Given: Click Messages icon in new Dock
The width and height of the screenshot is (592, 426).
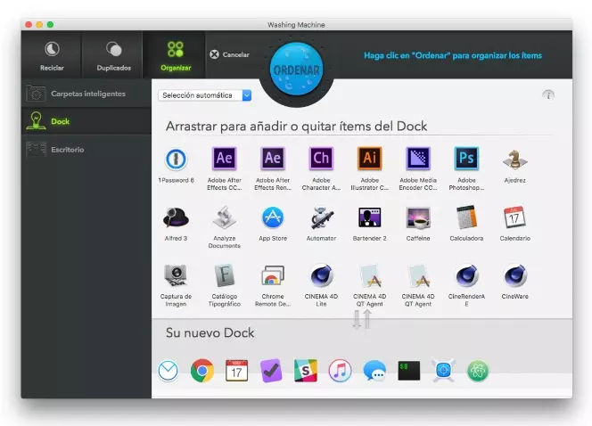Looking at the screenshot, I should 374,371.
